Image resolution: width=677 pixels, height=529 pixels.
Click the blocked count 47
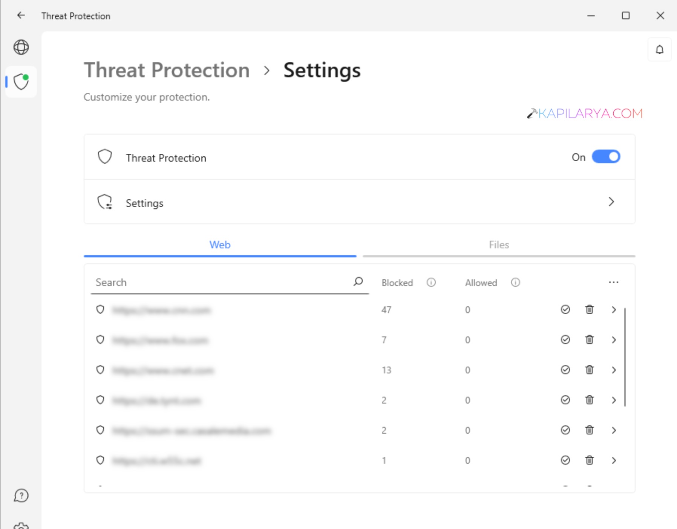point(386,310)
